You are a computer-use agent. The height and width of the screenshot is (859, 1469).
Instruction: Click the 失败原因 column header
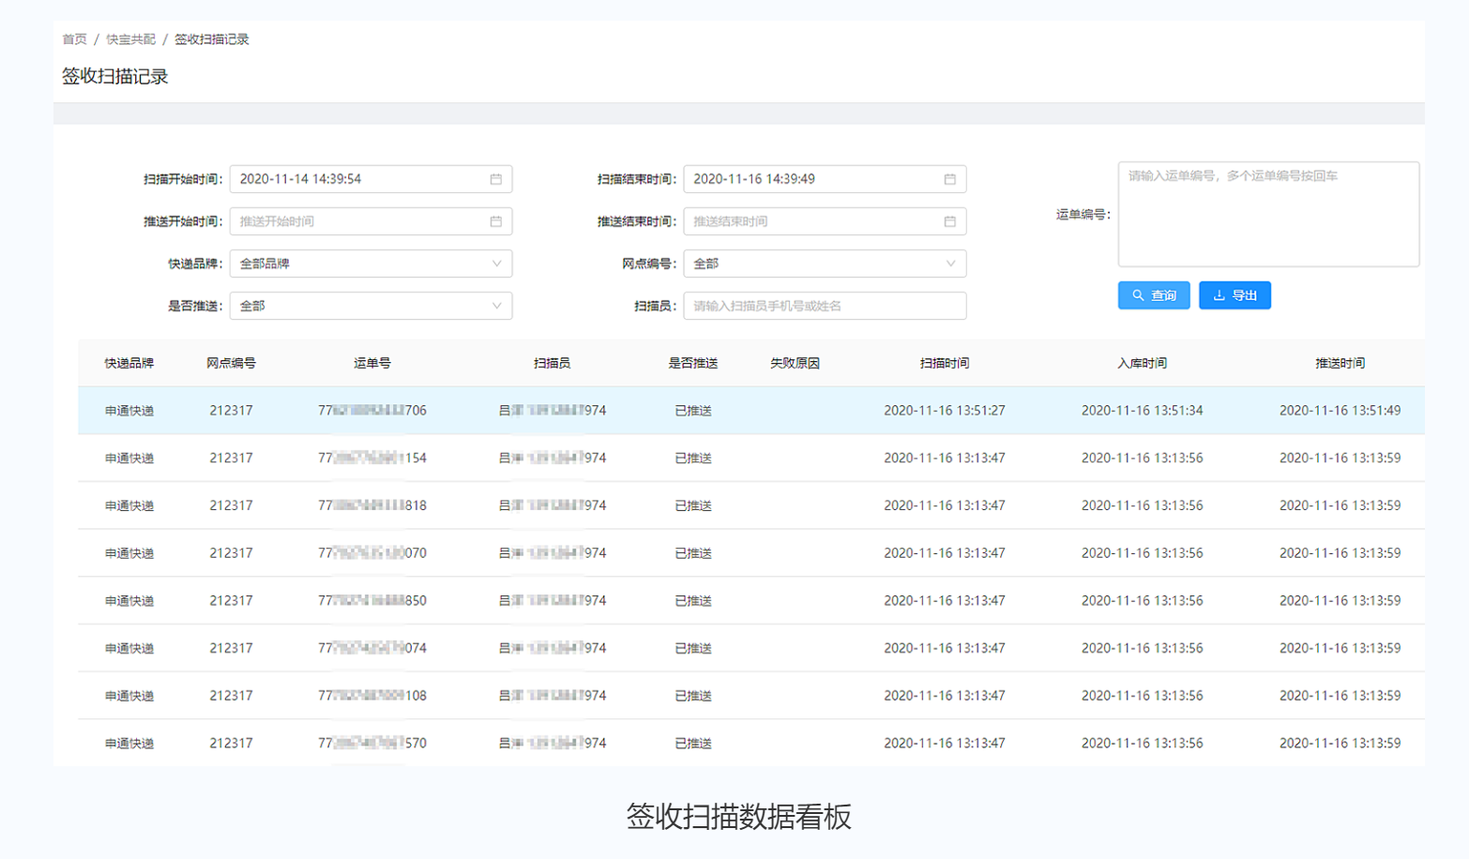[x=795, y=363]
